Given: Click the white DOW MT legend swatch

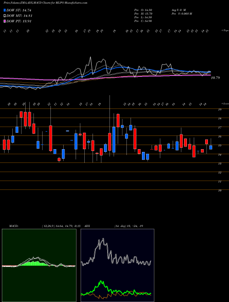Looking at the screenshot, I should click(x=5, y=16).
